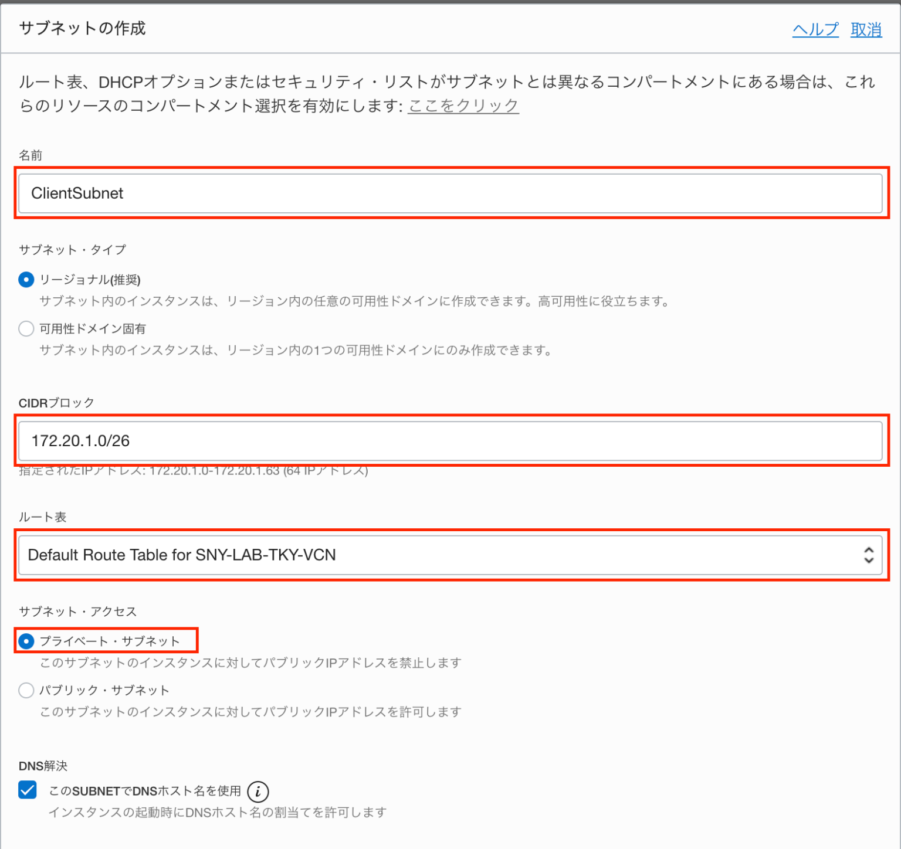Choose 可用性ドメイン固有 subnet type
The width and height of the screenshot is (901, 849).
(26, 329)
